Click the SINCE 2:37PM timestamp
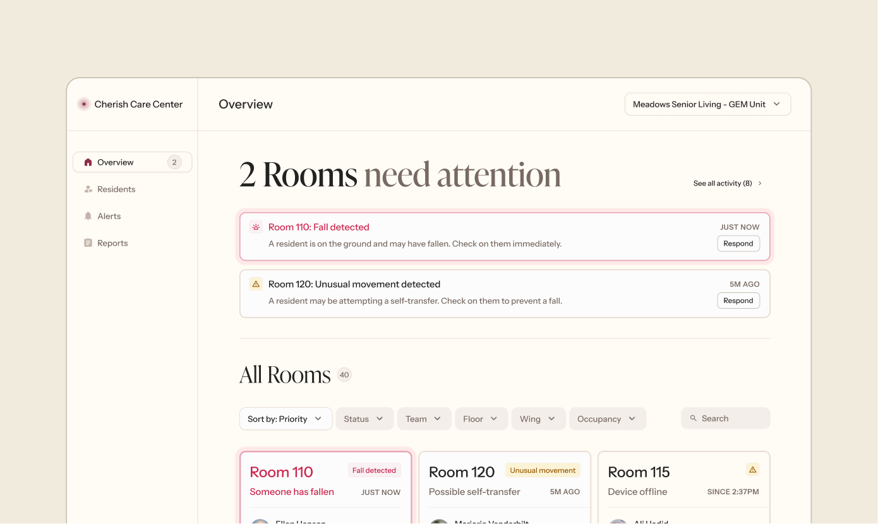This screenshot has height=524, width=878. (733, 492)
